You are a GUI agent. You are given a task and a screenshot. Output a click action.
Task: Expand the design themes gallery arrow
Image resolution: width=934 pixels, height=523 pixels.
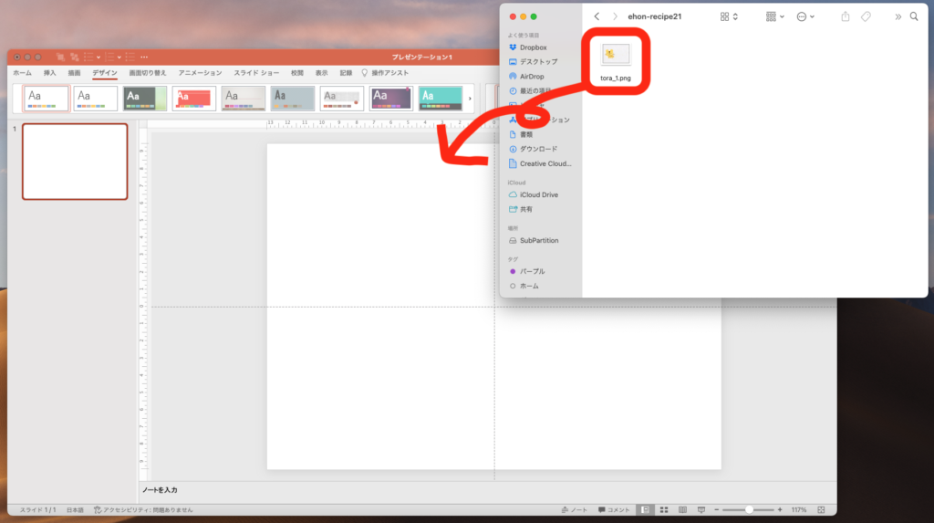coord(470,99)
